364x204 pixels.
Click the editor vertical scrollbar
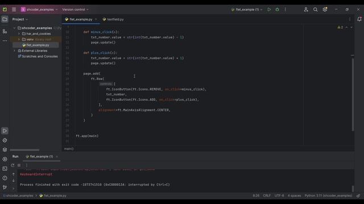353,95
